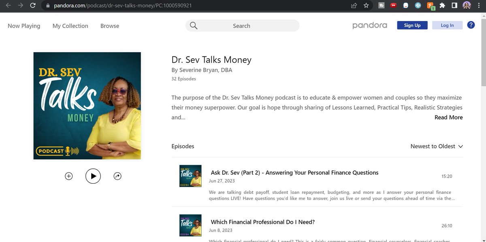
Task: Open My Collection
Action: click(70, 26)
